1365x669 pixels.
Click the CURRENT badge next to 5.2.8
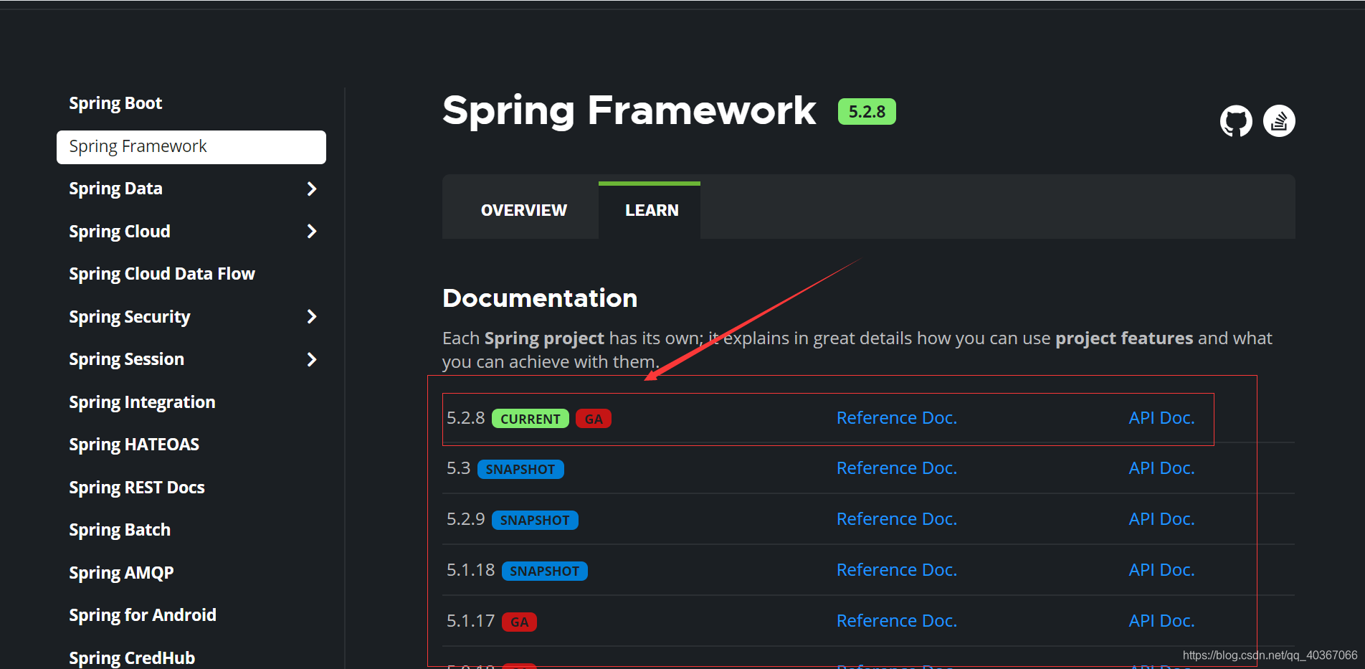point(530,419)
